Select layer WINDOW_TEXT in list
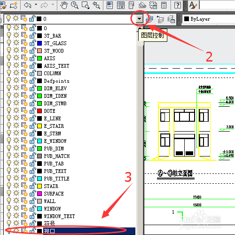 (59, 216)
